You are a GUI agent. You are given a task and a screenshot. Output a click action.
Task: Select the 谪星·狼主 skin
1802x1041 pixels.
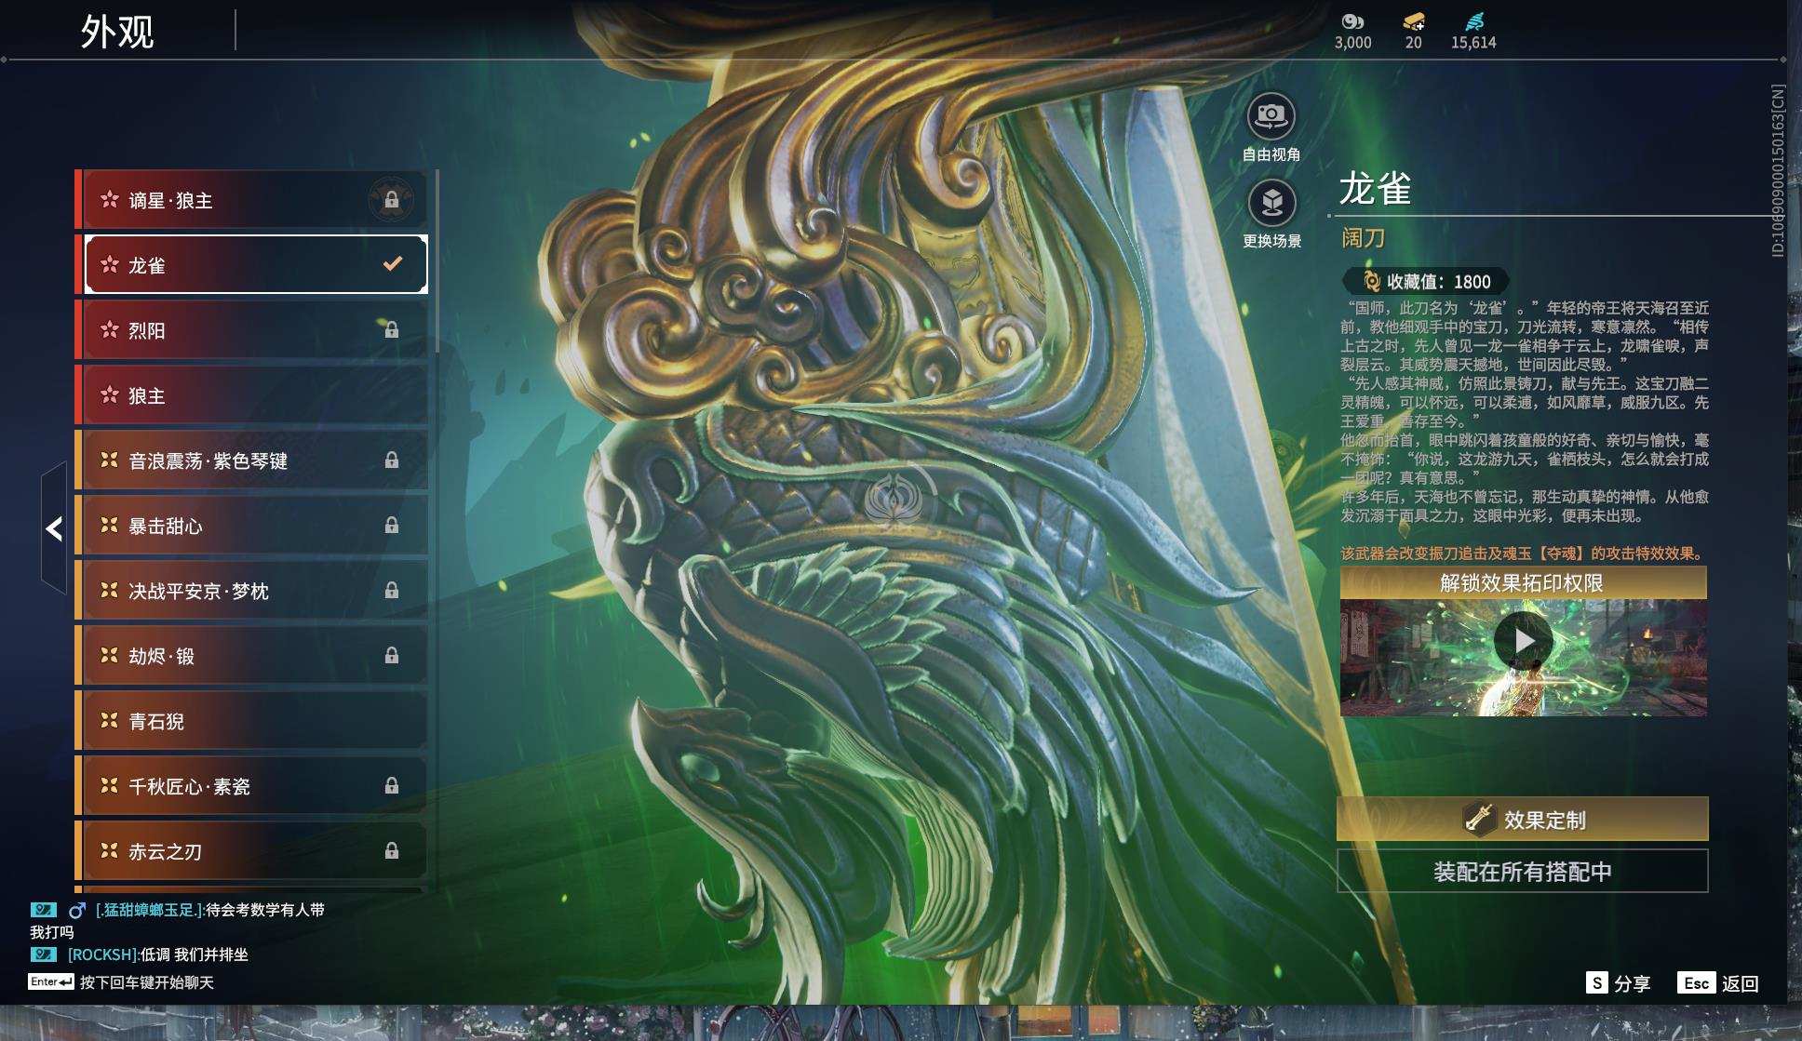coord(251,200)
